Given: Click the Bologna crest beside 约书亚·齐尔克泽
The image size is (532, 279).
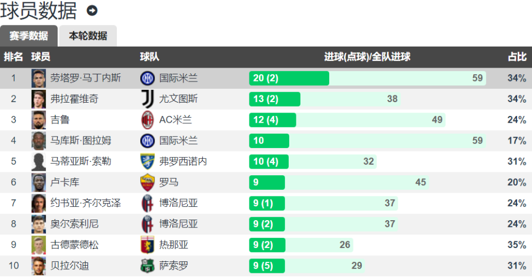Looking at the screenshot, I should pyautogui.click(x=147, y=203).
